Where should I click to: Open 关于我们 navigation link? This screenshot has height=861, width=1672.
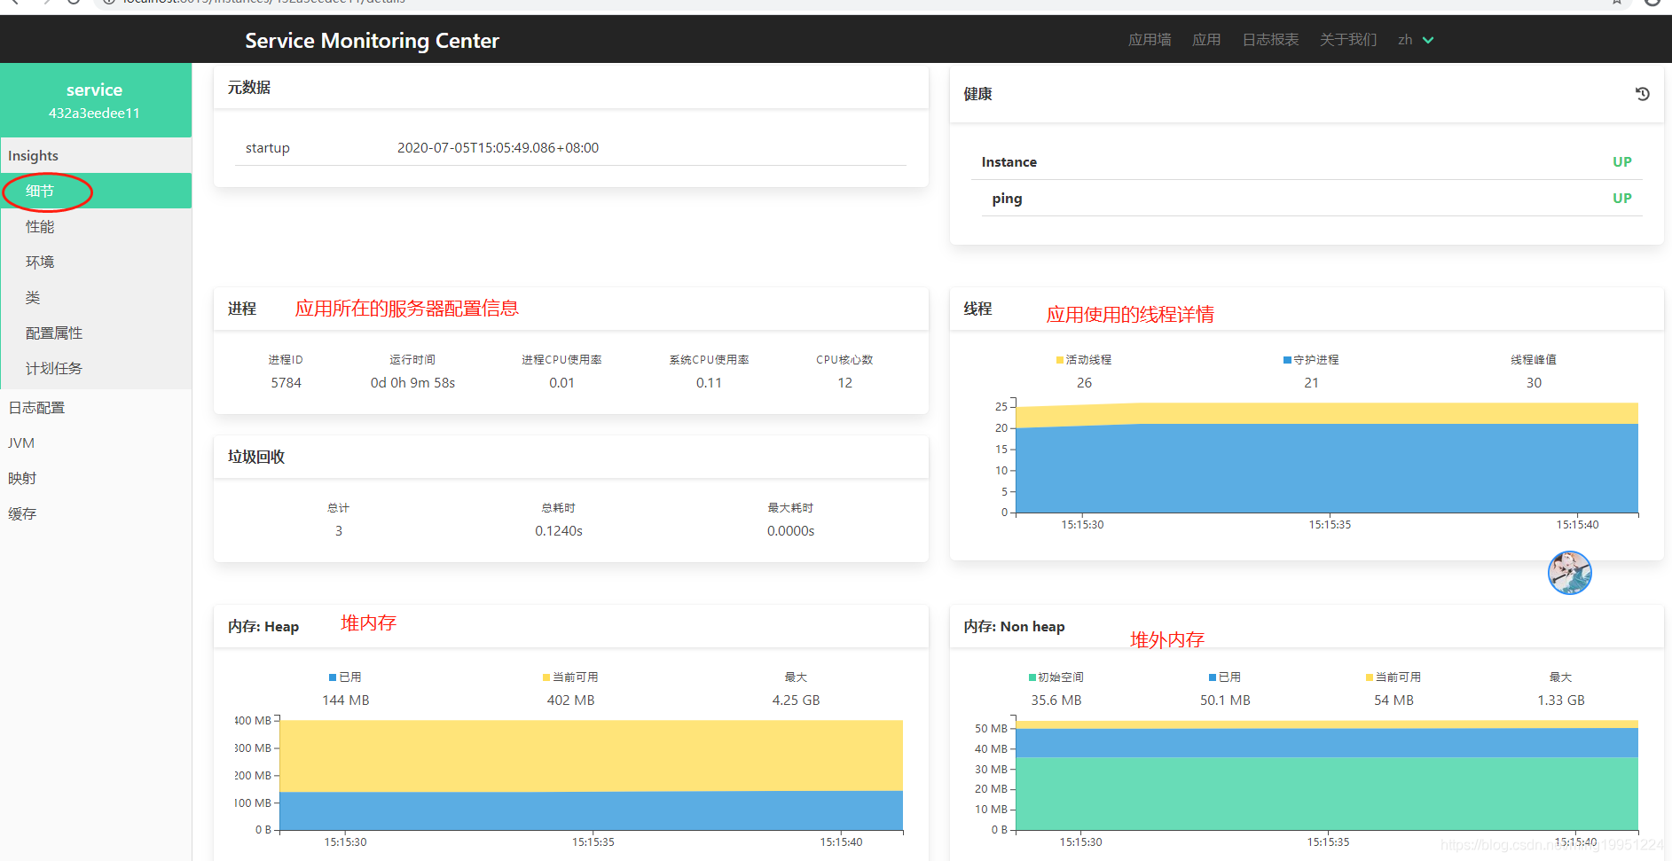[x=1347, y=40]
